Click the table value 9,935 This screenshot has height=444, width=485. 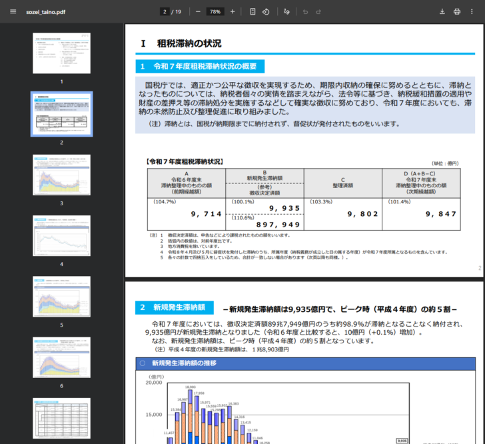284,208
